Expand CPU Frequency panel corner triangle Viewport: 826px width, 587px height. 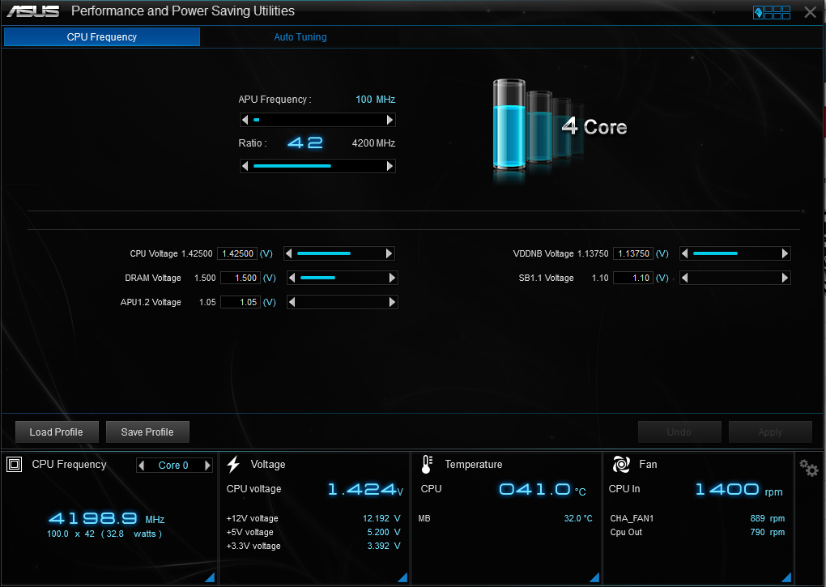click(x=210, y=577)
